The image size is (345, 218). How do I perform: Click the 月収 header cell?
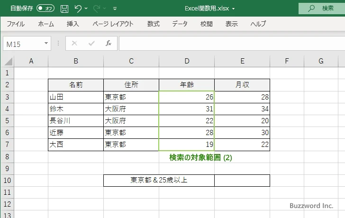(x=242, y=85)
